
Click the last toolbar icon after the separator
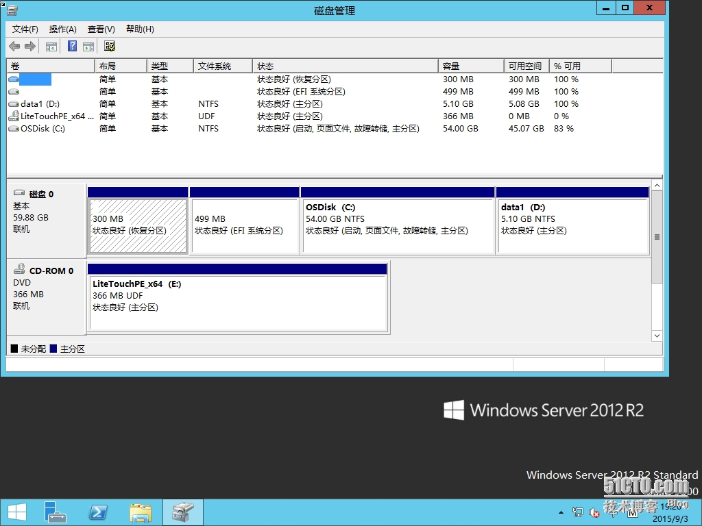110,46
